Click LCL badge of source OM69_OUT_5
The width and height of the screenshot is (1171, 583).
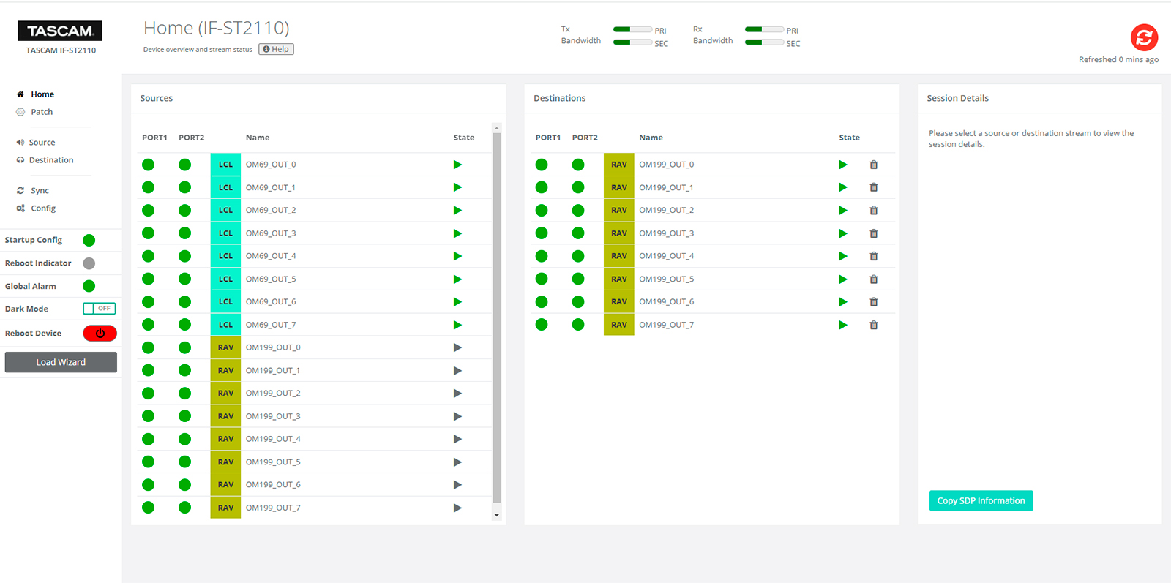click(225, 279)
